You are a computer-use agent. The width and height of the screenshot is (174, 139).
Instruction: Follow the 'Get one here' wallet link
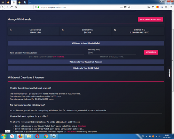[59, 57]
